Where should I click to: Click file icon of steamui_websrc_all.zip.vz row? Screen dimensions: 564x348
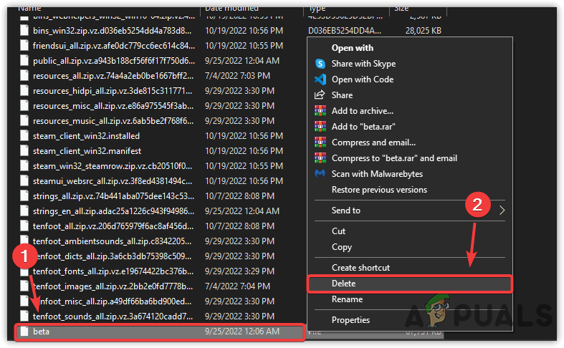(x=24, y=181)
